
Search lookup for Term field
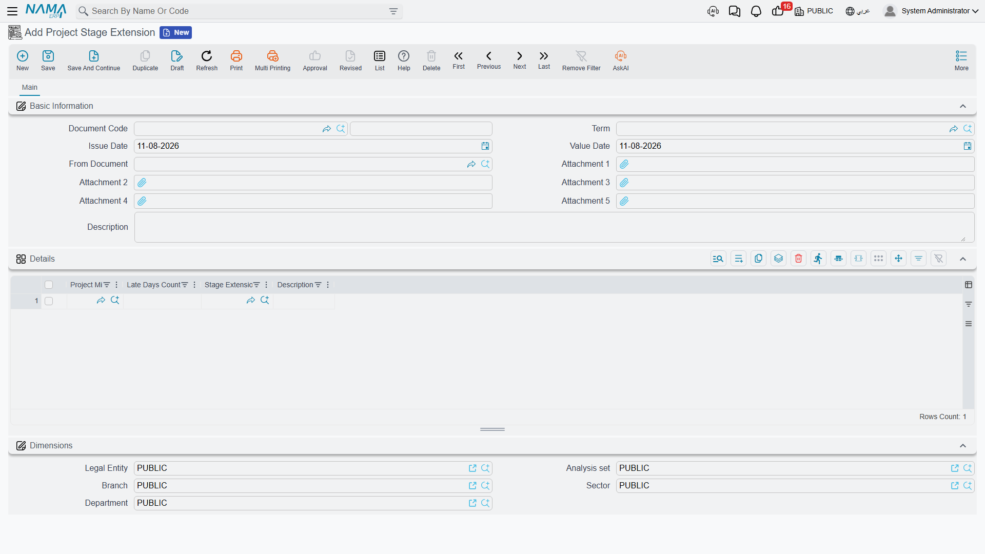(968, 129)
